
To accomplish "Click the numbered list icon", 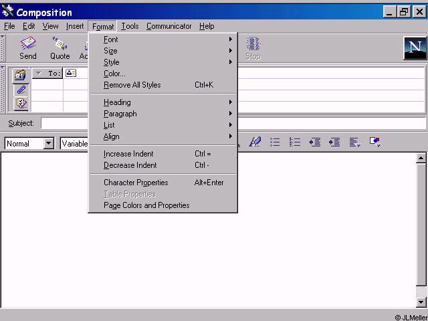I will coord(295,142).
